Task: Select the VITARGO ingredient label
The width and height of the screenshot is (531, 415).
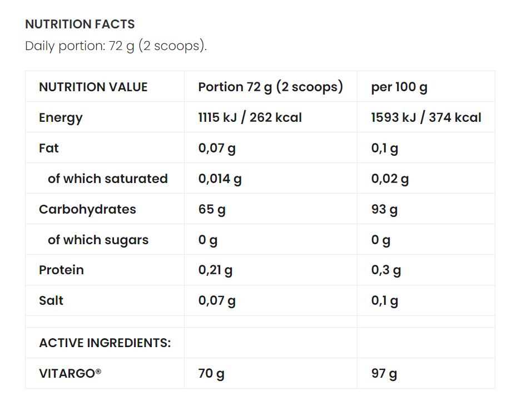Action: pyautogui.click(x=70, y=374)
